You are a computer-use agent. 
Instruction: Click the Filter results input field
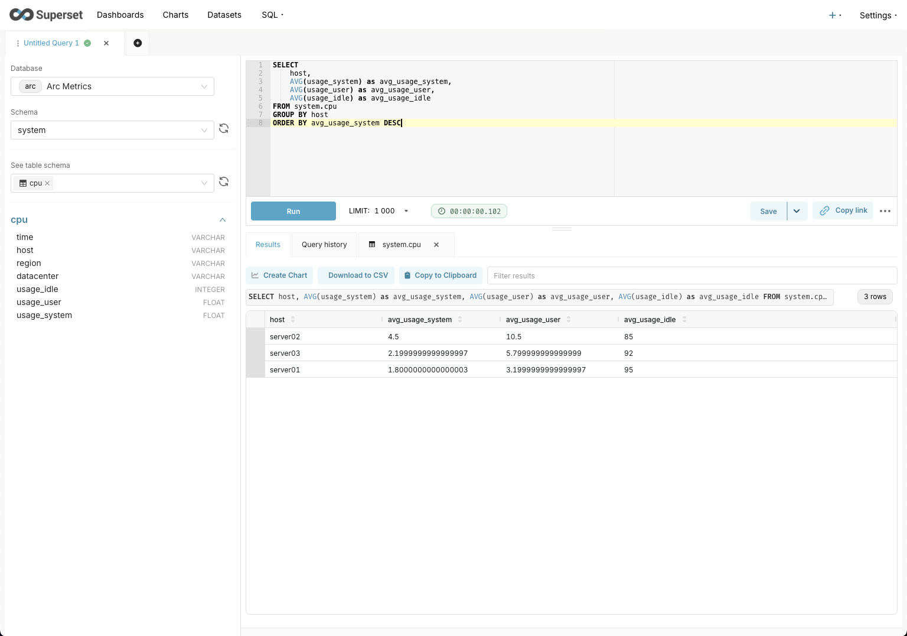click(x=691, y=275)
